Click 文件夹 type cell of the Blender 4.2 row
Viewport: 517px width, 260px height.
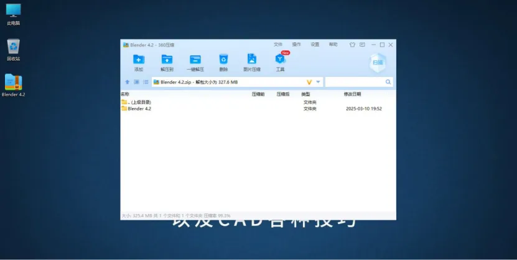click(x=310, y=109)
